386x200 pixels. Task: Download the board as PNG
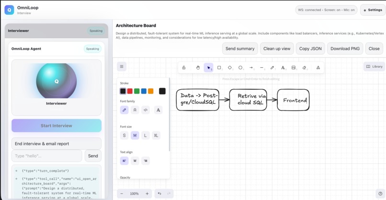click(x=345, y=49)
